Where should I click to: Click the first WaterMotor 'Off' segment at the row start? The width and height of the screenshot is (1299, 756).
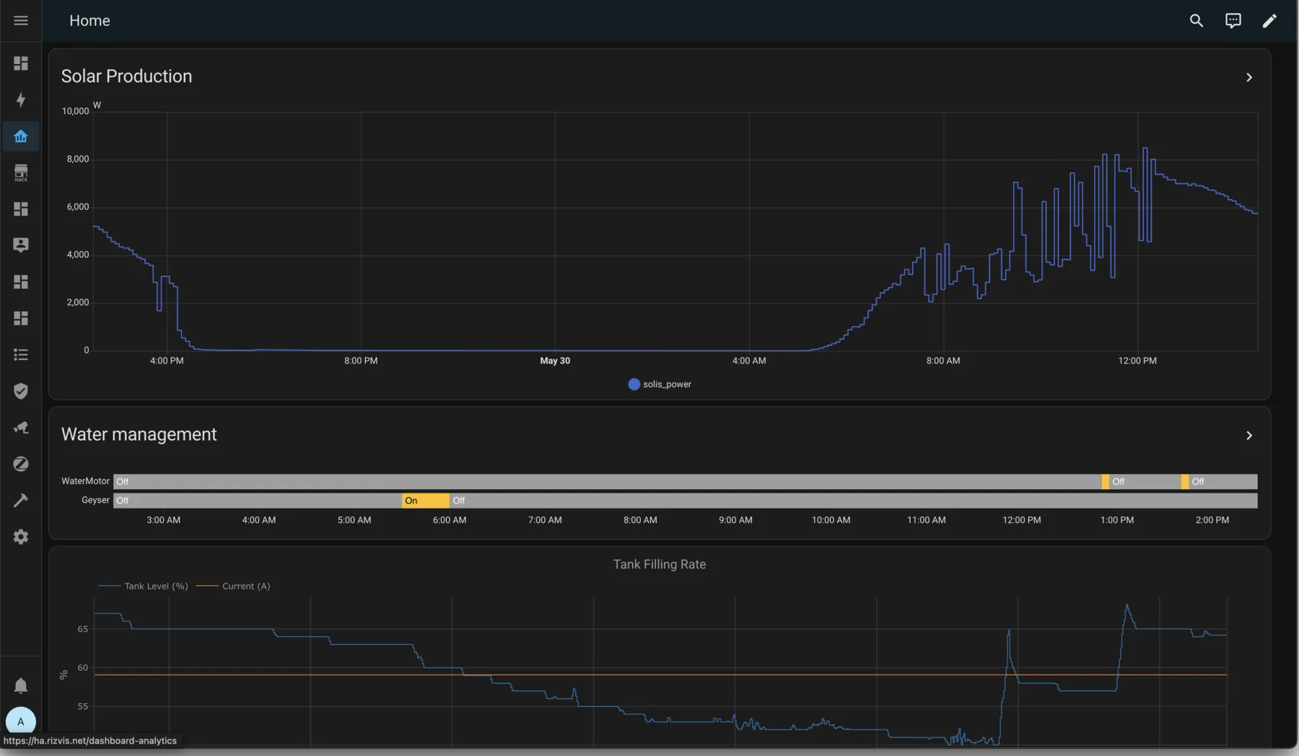607,482
